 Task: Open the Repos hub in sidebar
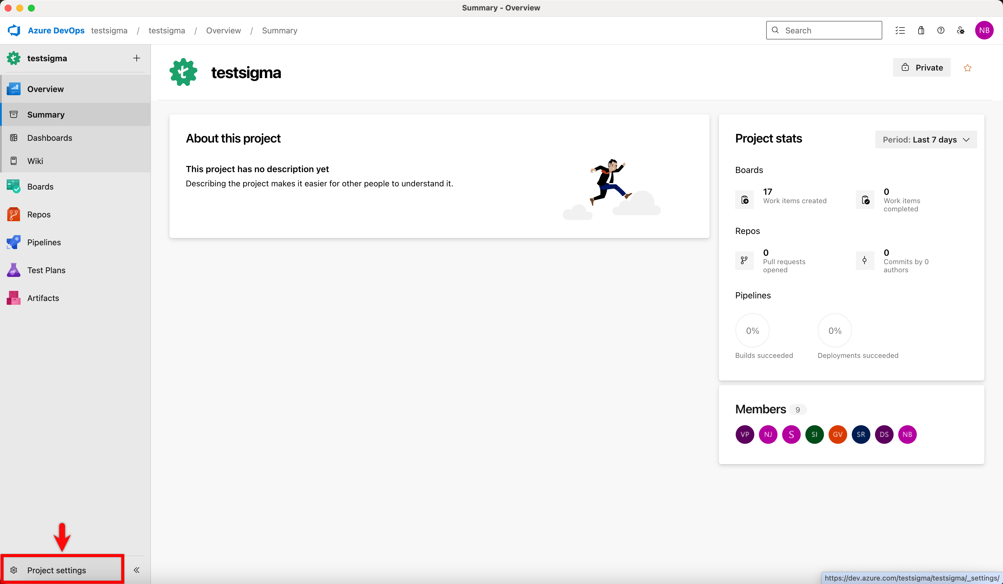tap(39, 215)
